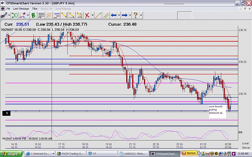Click the SmartSignals menu item

(63, 9)
